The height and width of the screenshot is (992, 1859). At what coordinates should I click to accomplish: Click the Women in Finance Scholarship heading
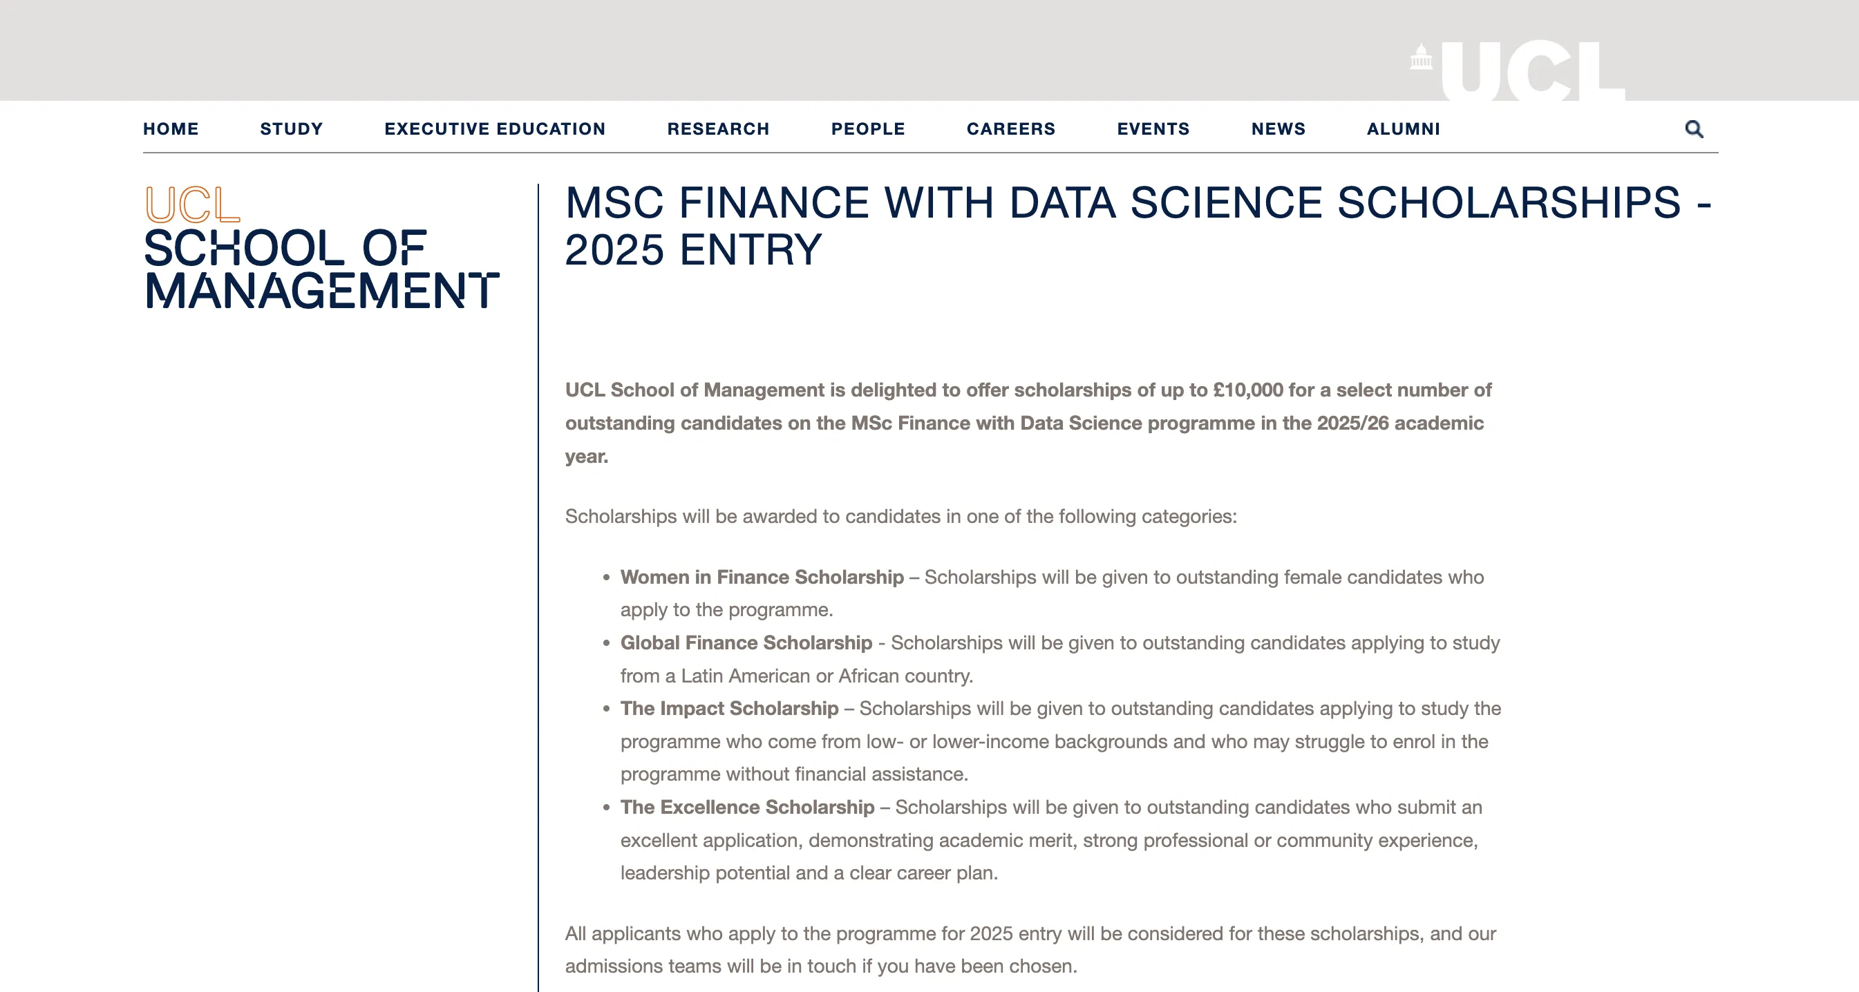click(762, 577)
